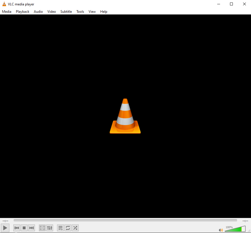251x233 pixels.
Task: Go to the previous media track
Action: point(17,228)
